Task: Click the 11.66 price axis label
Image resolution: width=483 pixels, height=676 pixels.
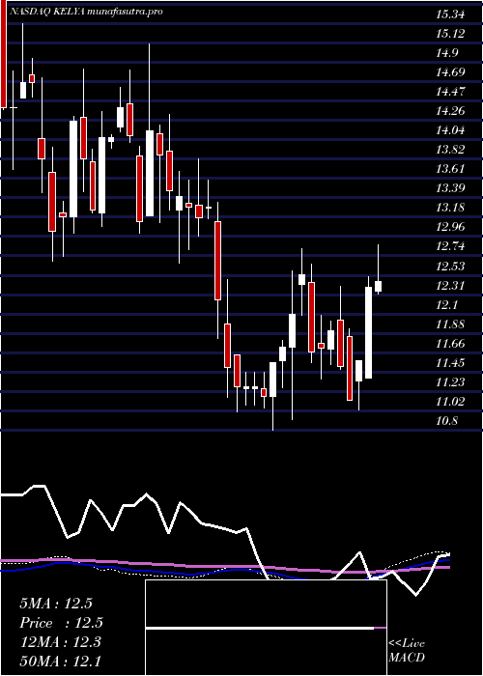Action: (x=450, y=344)
